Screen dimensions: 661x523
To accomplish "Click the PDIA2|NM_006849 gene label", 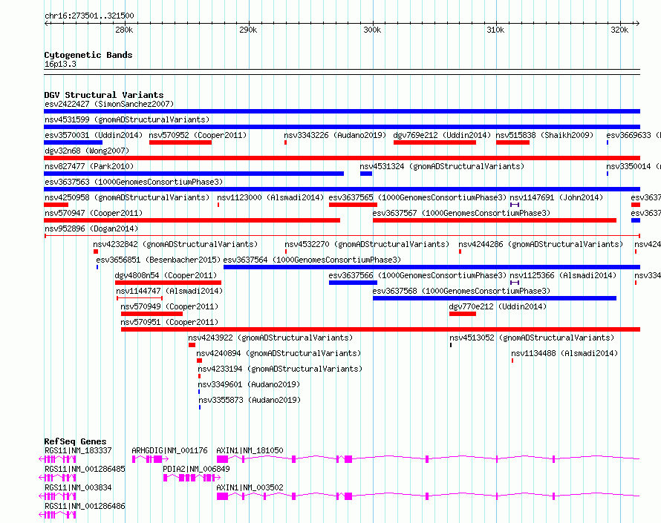I will point(197,469).
